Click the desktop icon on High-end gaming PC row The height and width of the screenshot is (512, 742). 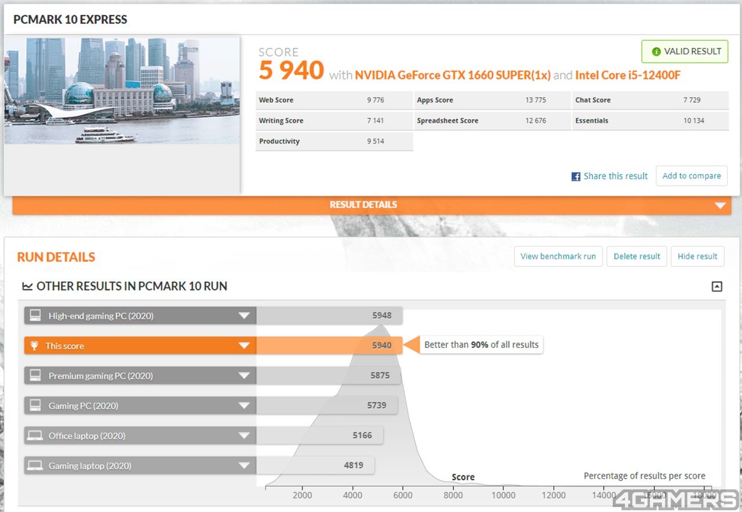pyautogui.click(x=35, y=315)
